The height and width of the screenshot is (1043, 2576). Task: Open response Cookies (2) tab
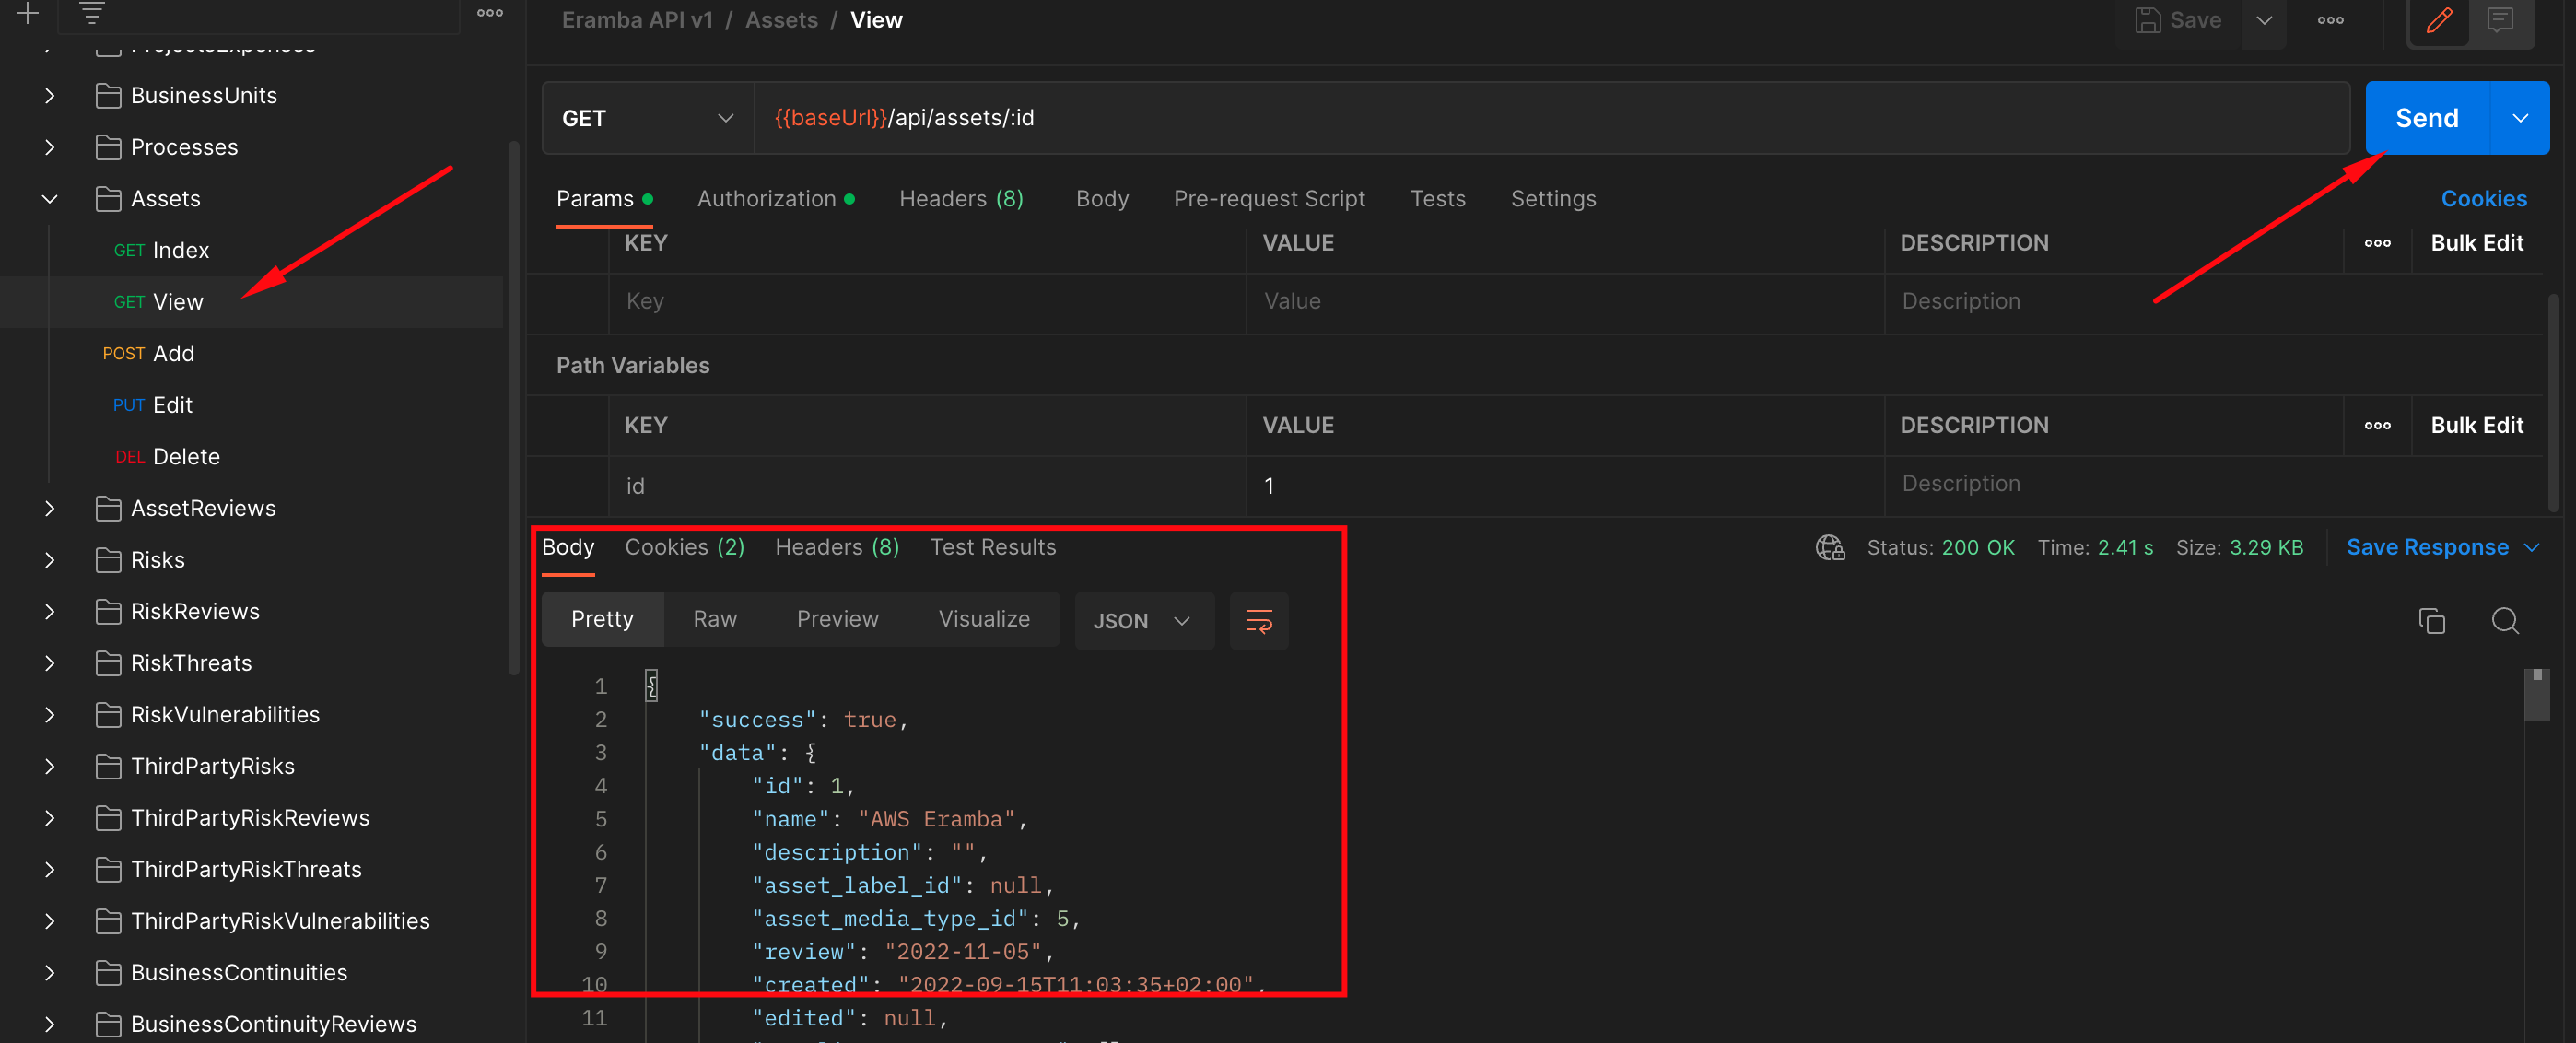tap(684, 548)
